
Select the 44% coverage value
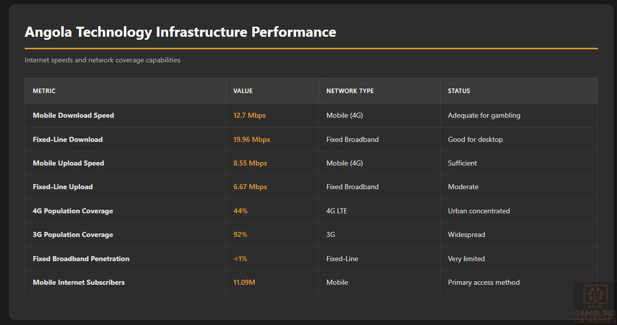[x=240, y=211]
